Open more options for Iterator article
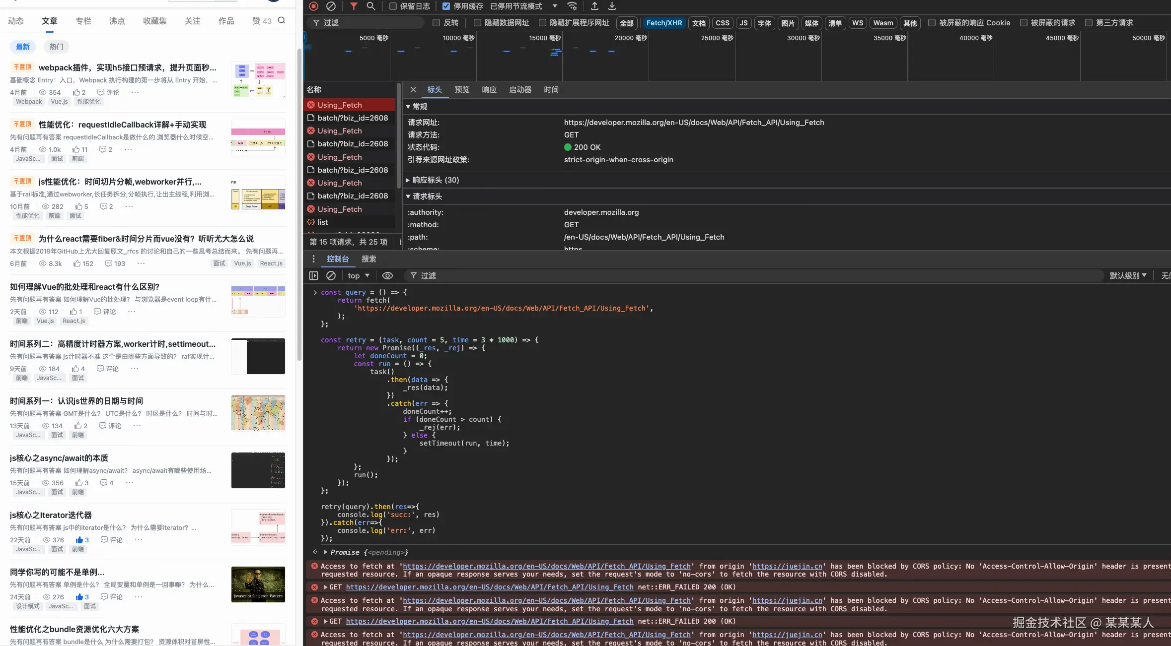This screenshot has width=1171, height=646. [x=139, y=540]
